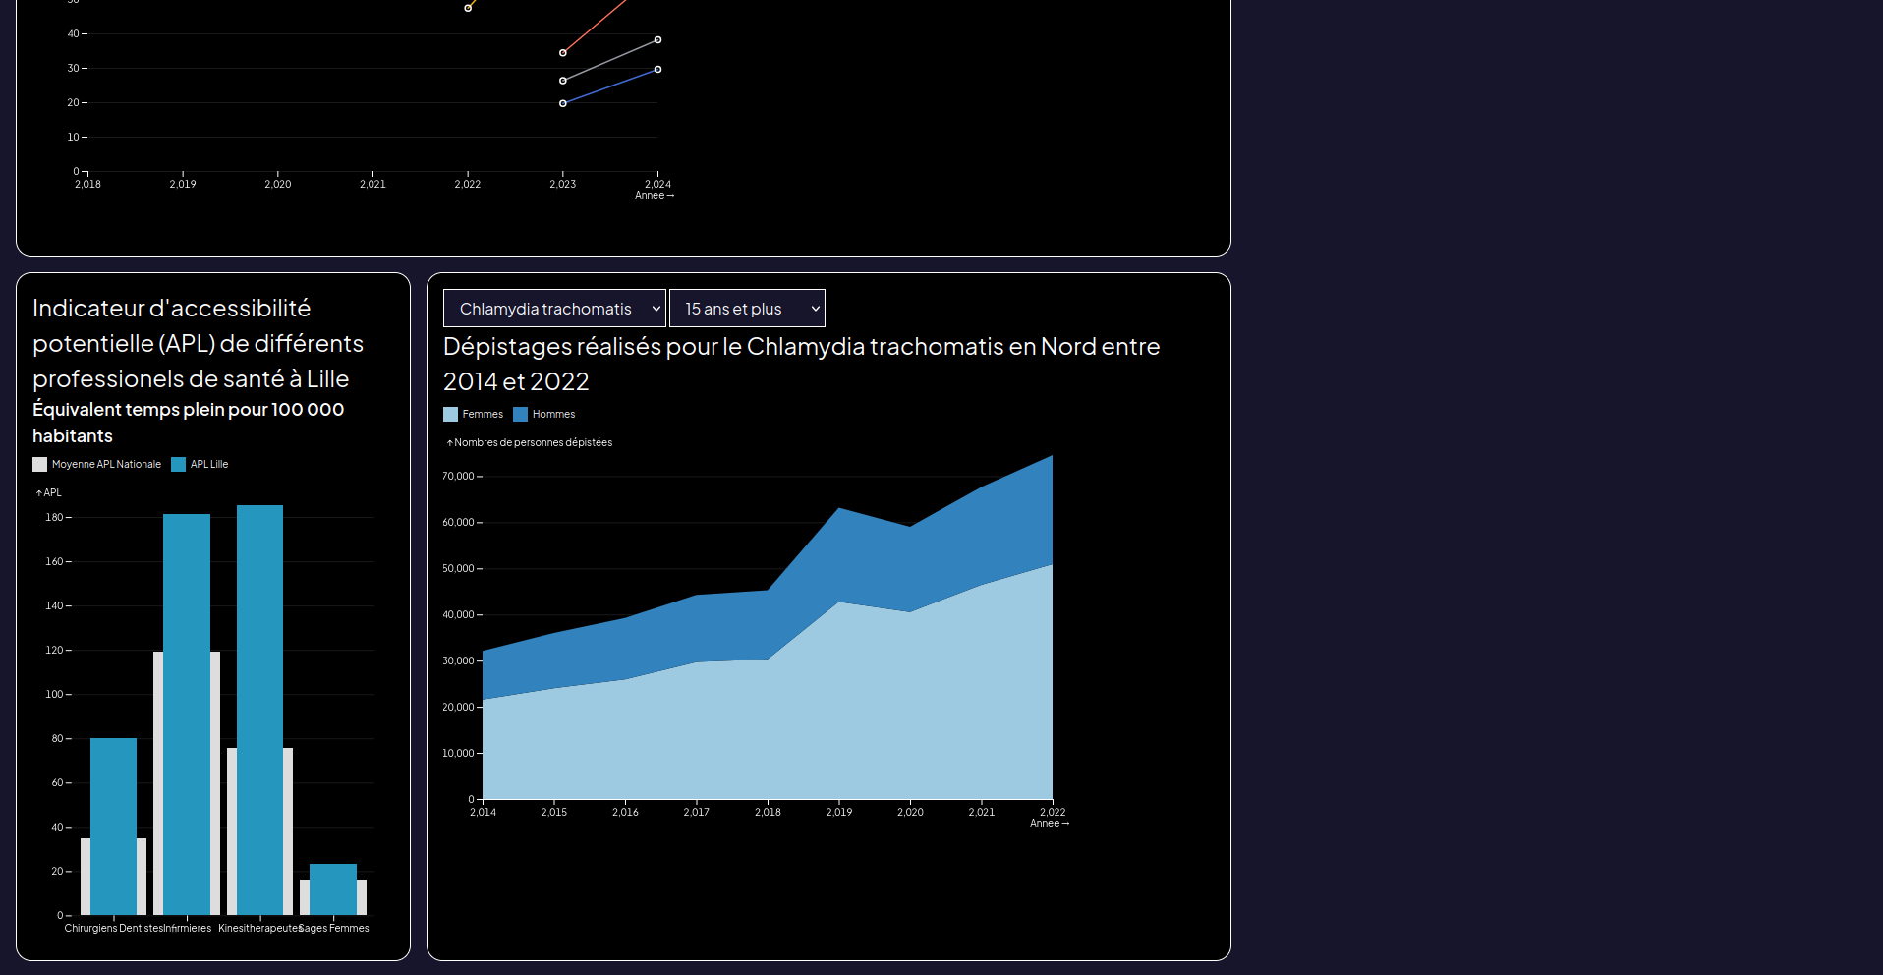Open the age group dropdown showing '15 ans et plus'
Image resolution: width=1883 pixels, height=975 pixels.
tap(747, 308)
